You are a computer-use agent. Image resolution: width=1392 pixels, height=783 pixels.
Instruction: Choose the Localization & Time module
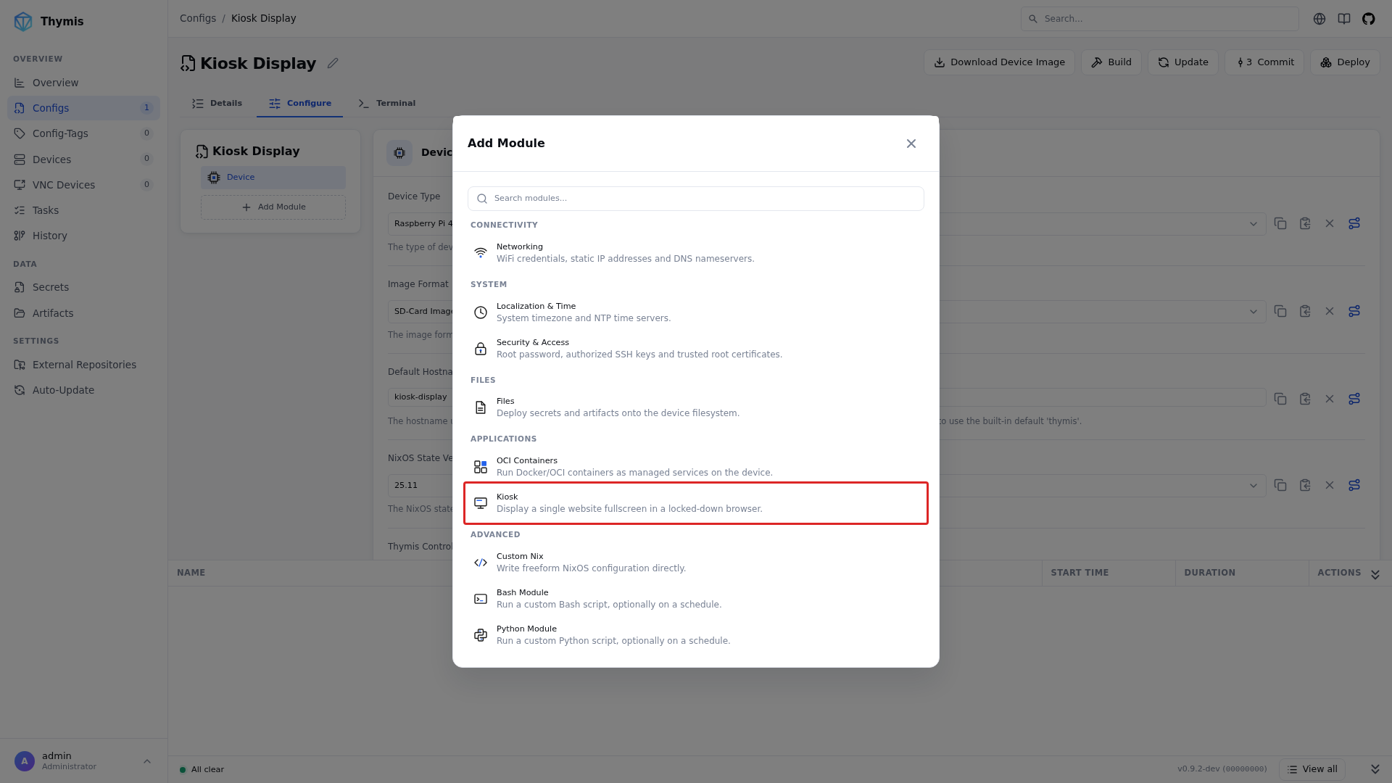[x=696, y=312]
